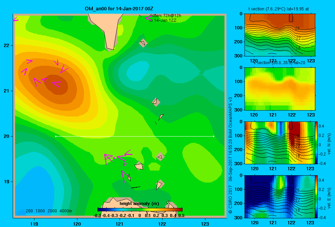This screenshot has width=335, height=227.
Task: Click the 22 contour label in the vel. N plot
Action: click(297, 146)
